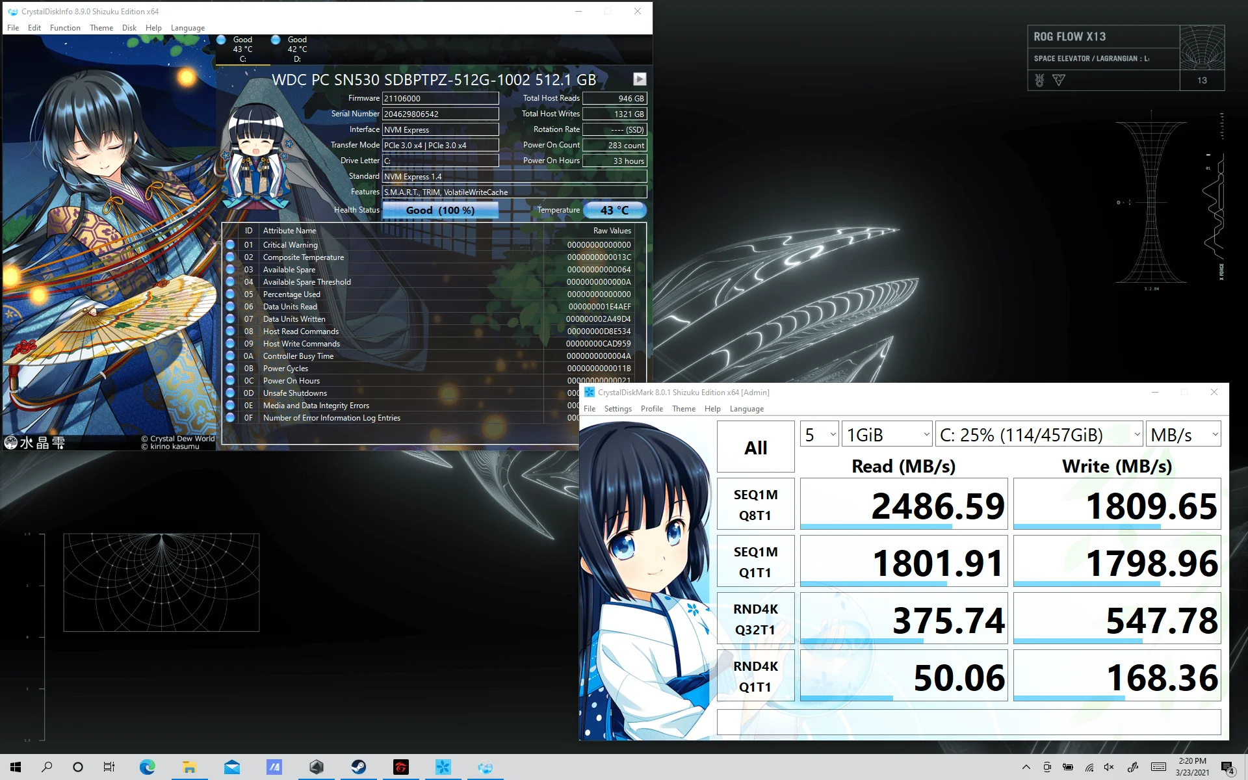Viewport: 1248px width, 780px height.
Task: Click the muted volume tray icon
Action: point(1109,767)
